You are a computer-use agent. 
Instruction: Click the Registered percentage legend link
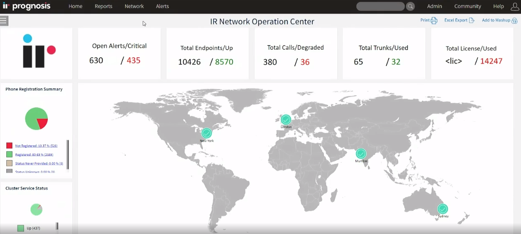pos(34,154)
